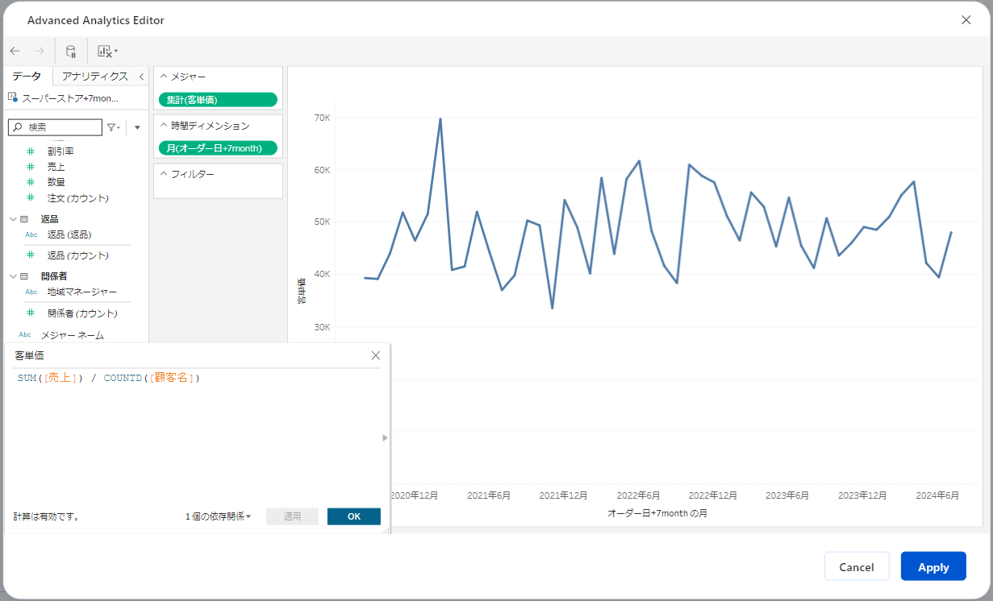Collapse the 返品 table group
The width and height of the screenshot is (993, 601).
pos(13,219)
